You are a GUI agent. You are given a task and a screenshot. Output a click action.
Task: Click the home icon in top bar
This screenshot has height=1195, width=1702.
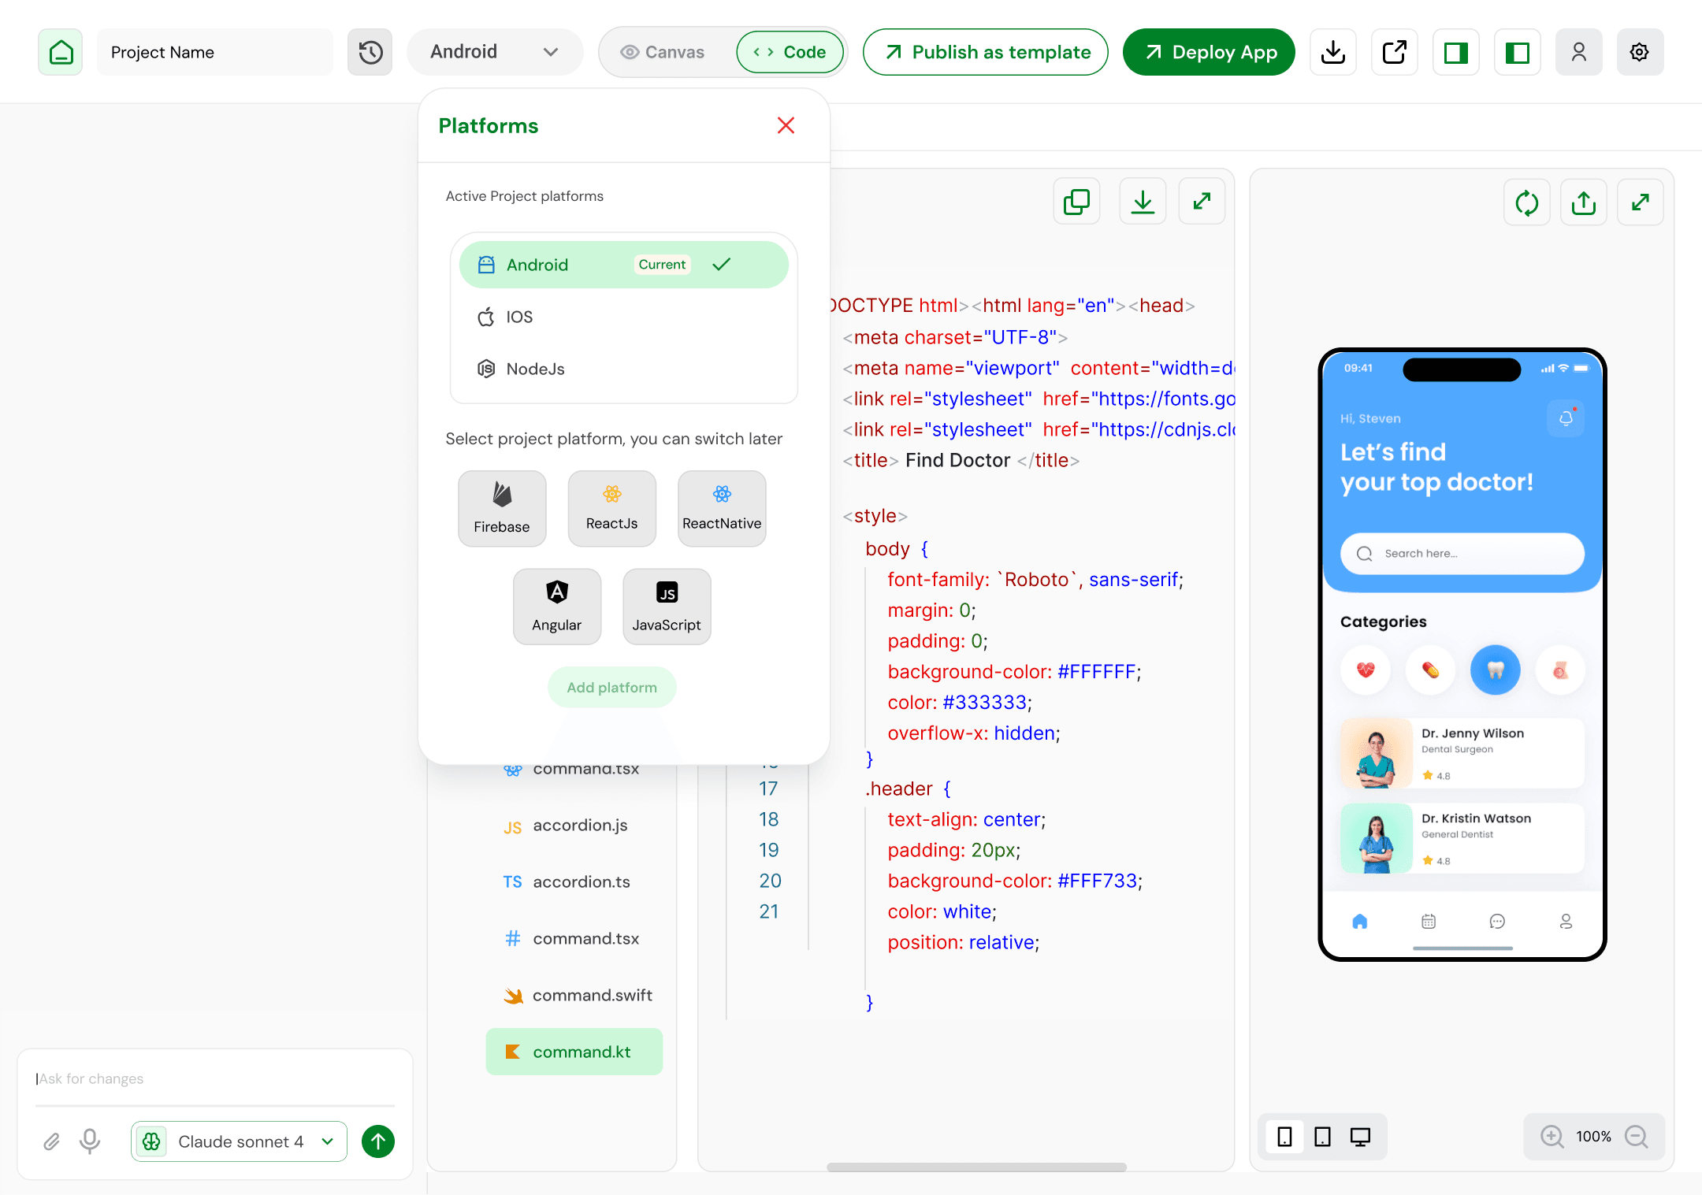click(x=61, y=52)
